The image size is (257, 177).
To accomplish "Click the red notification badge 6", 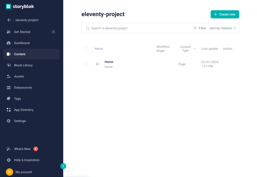I will (36, 149).
